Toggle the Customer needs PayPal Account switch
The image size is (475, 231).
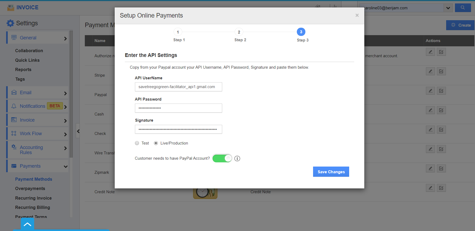point(222,158)
